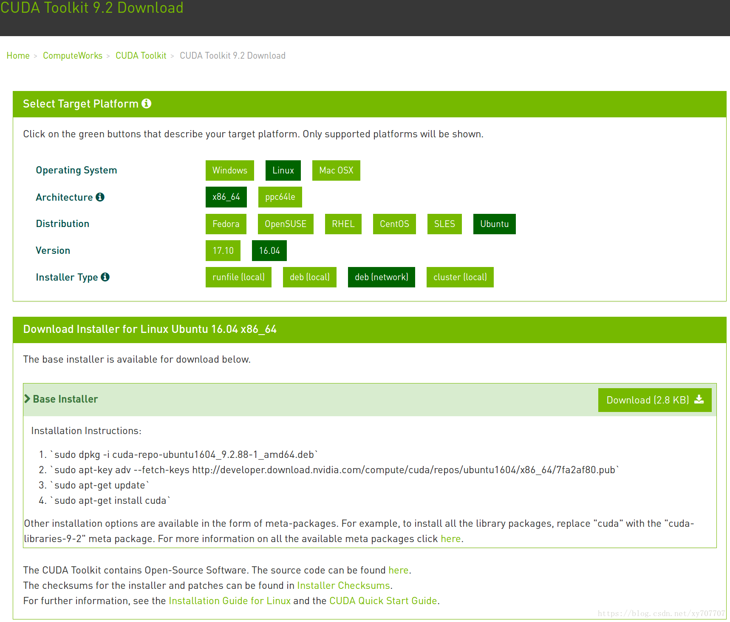Screen dimensions: 730x622
Task: Click the 'Version' row label
Action: [x=53, y=250]
